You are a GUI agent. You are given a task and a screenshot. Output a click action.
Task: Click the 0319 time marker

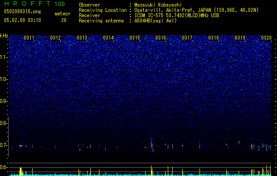(x=240, y=38)
